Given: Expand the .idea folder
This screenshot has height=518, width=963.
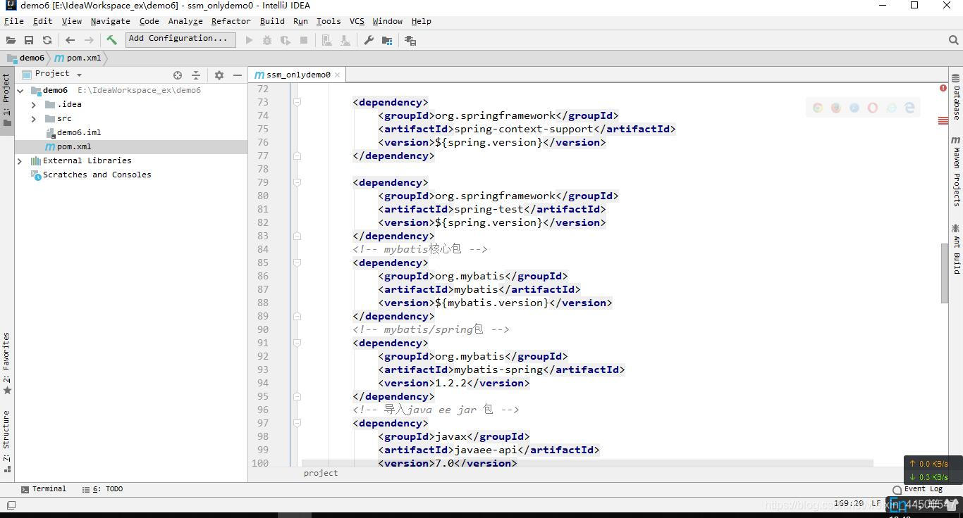Looking at the screenshot, I should (x=34, y=104).
